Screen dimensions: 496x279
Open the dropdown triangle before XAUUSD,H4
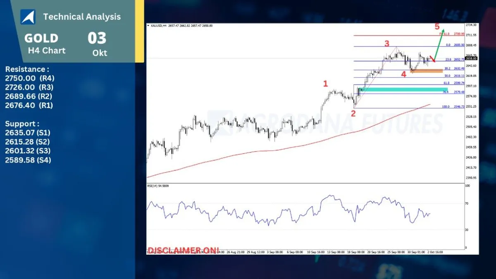pos(148,26)
